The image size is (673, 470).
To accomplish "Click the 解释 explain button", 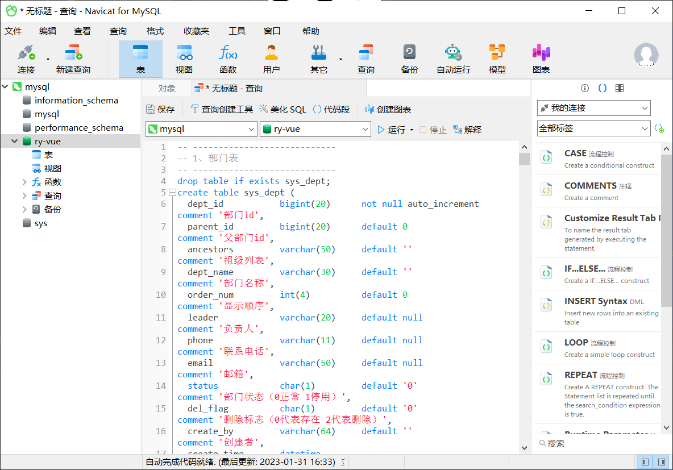I will point(467,130).
